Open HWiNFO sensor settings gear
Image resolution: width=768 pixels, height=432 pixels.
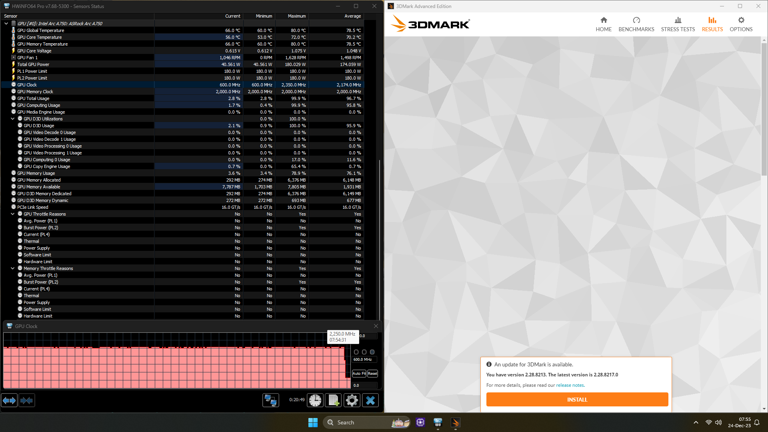click(x=352, y=400)
